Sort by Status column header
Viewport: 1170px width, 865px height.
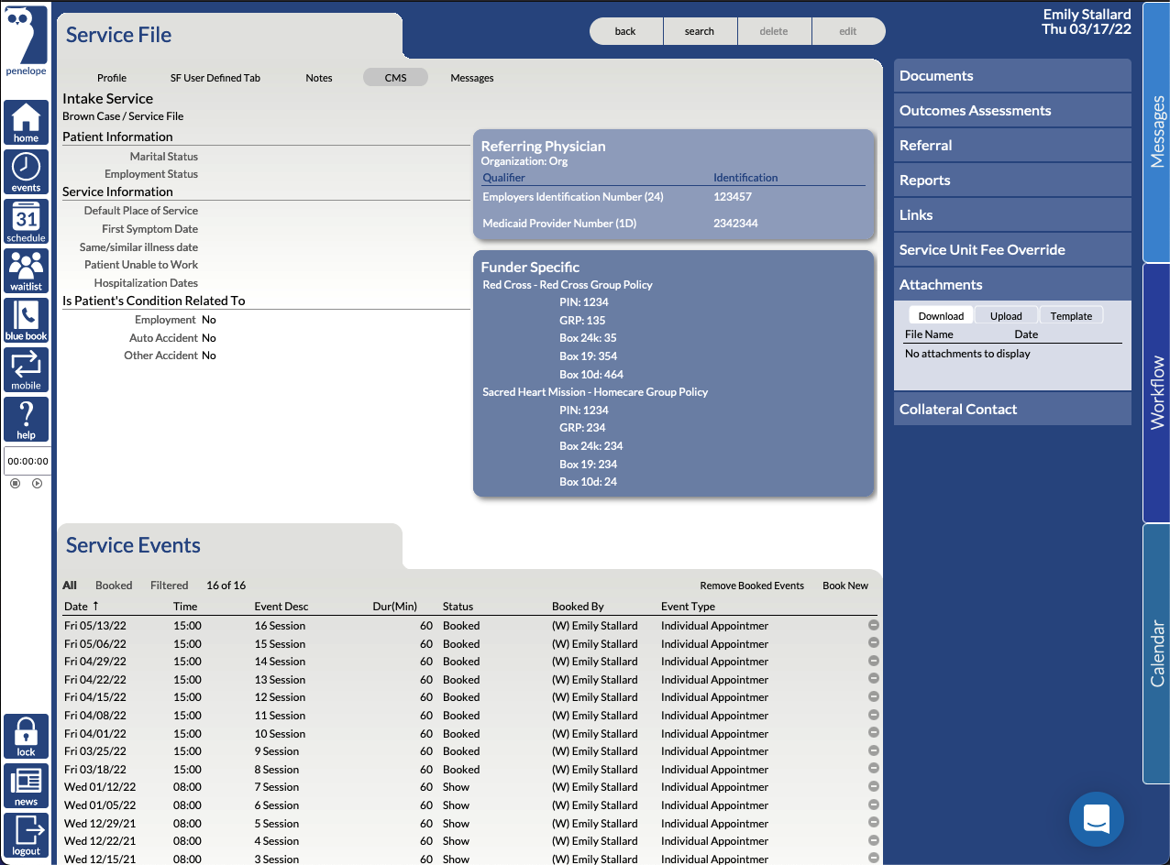click(458, 607)
